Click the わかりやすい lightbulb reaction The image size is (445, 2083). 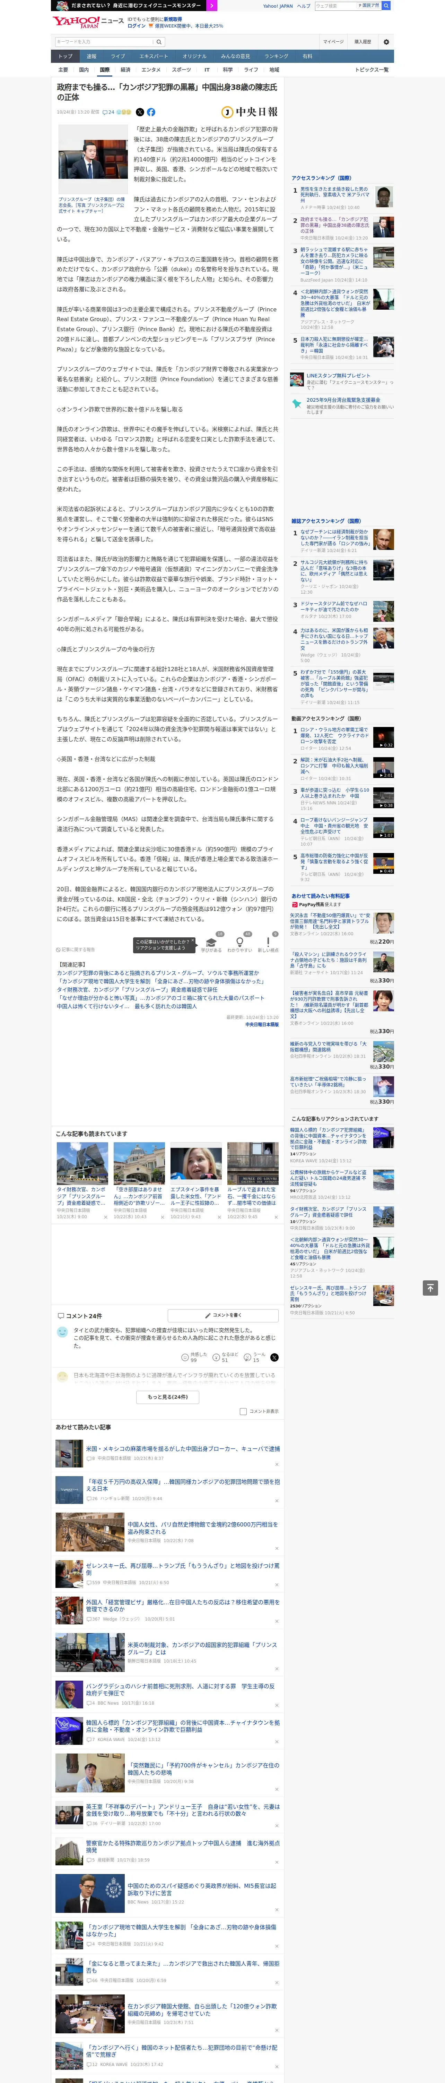[x=239, y=944]
